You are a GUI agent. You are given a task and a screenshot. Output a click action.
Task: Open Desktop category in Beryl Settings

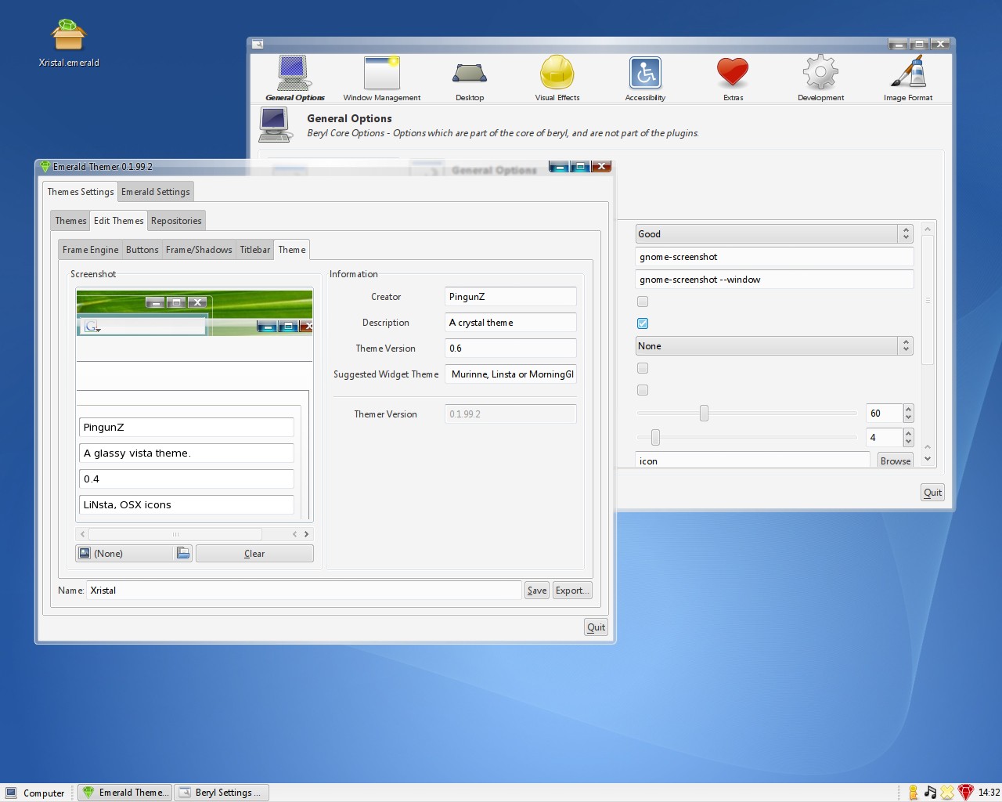pyautogui.click(x=470, y=78)
